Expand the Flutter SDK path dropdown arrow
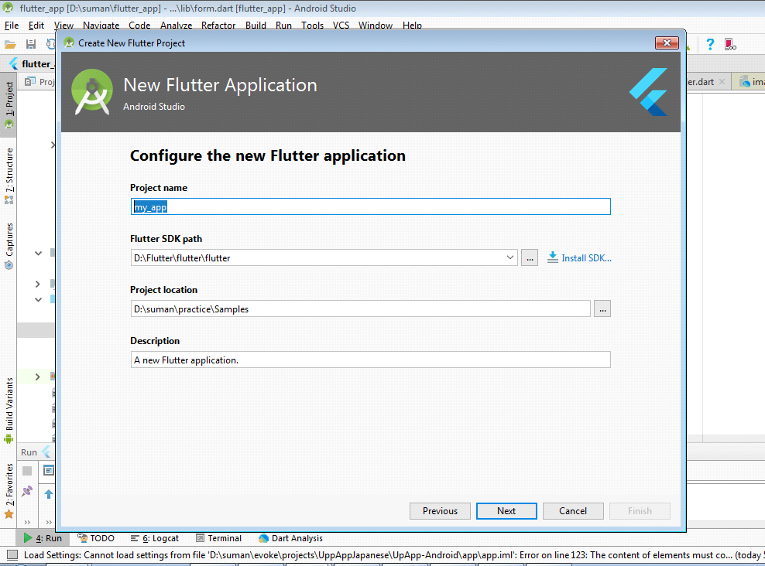The width and height of the screenshot is (765, 566). point(509,257)
